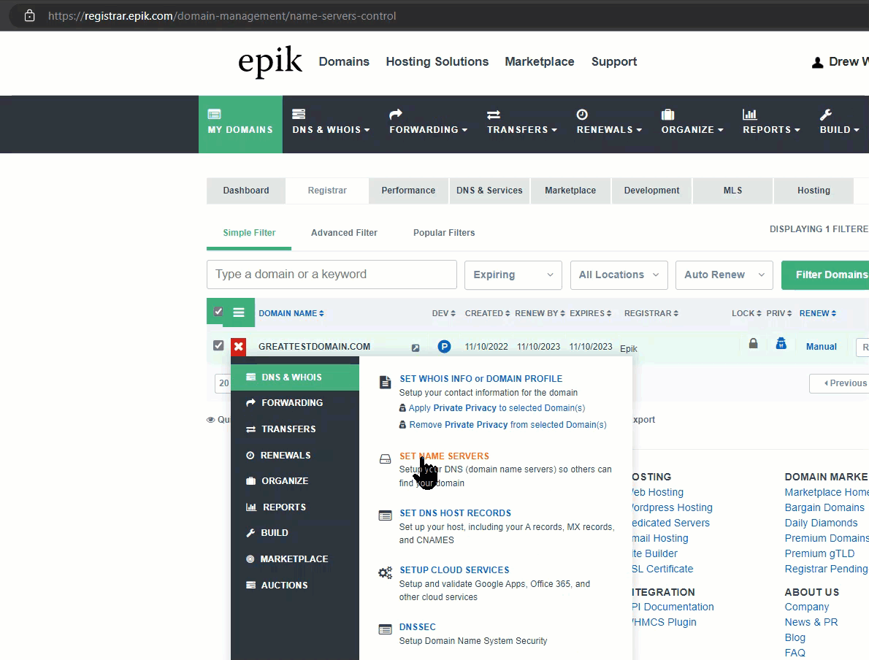Expand DNS & WHOIS top navigation dropdown
869x660 pixels.
coord(331,123)
